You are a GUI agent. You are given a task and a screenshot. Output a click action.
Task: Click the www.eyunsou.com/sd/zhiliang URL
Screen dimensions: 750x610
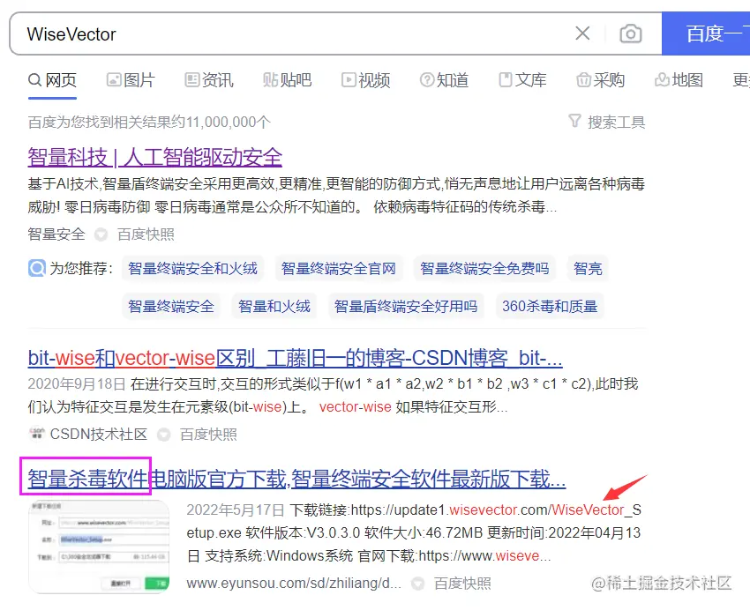tap(294, 583)
